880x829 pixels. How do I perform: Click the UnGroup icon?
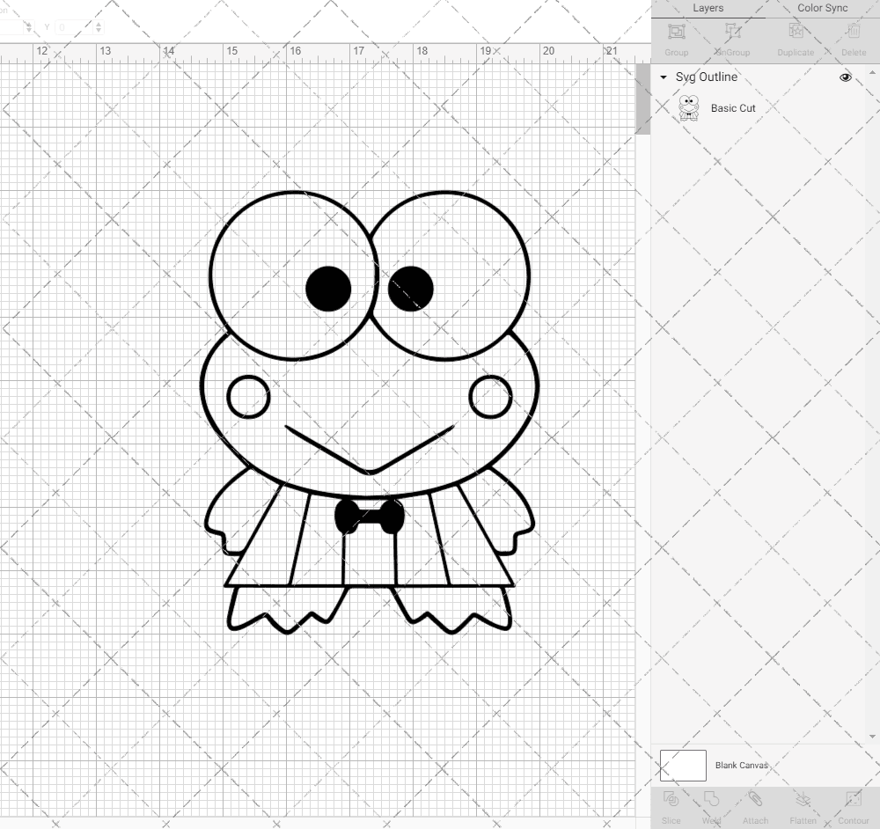[732, 37]
